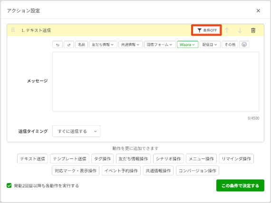Open the 送信タイミング dropdown すぐに送信する
The width and height of the screenshot is (271, 203).
(x=77, y=131)
